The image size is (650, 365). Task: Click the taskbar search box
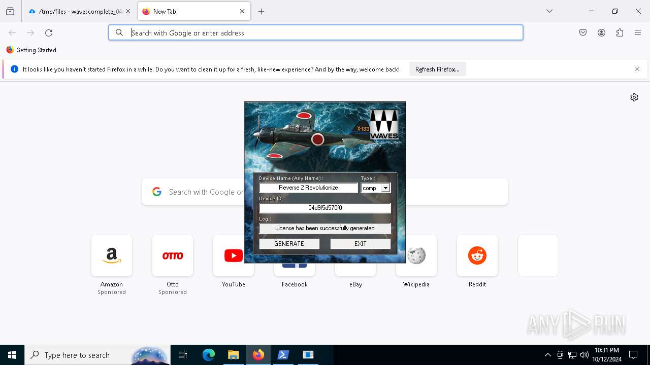[97, 355]
